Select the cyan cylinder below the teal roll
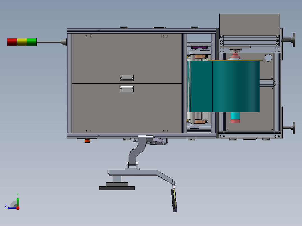The width and height of the screenshot is (302, 226). point(235,116)
